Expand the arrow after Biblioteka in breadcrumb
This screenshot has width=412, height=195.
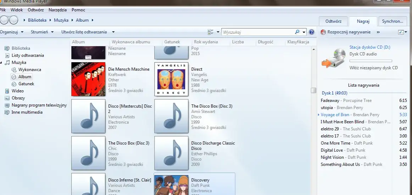pyautogui.click(x=50, y=20)
